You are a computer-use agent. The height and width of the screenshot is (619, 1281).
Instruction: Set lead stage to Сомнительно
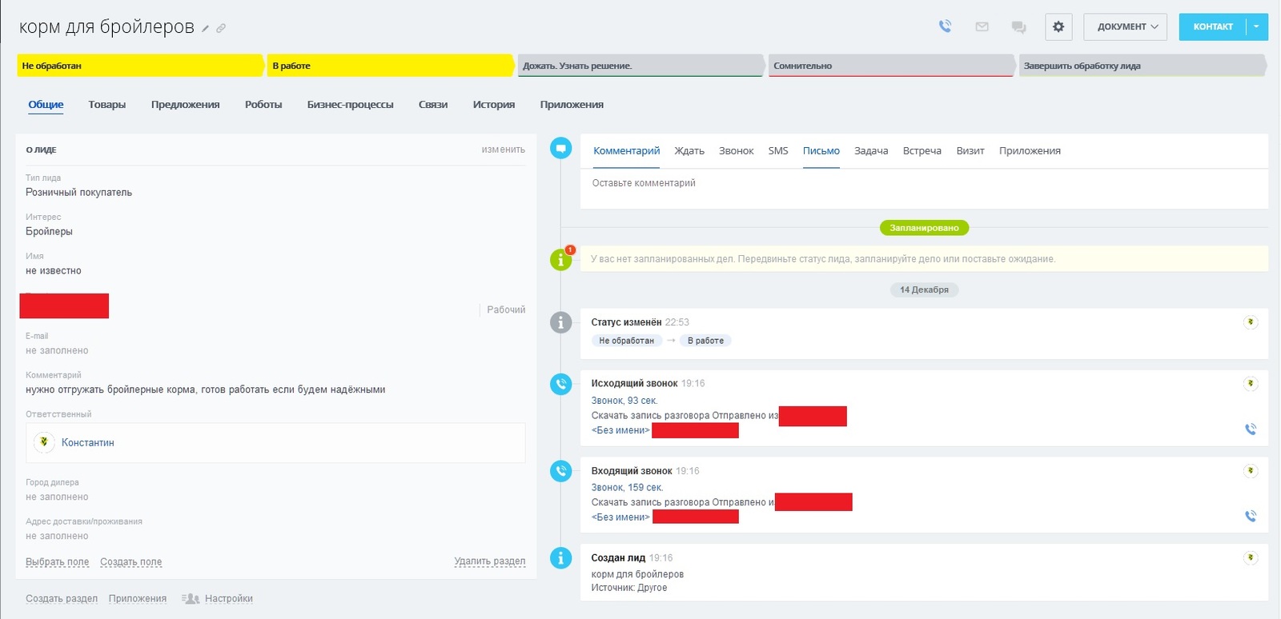coord(889,66)
